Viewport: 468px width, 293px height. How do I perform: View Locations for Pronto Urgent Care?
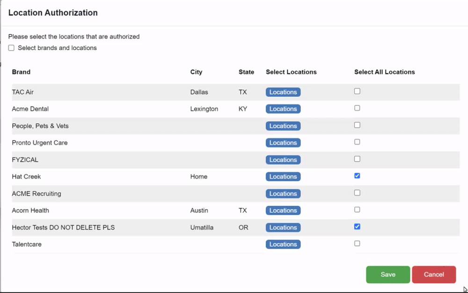pyautogui.click(x=283, y=143)
